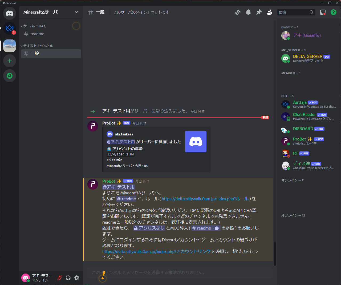
Task: Switch to the readme channel
Action: 37,34
